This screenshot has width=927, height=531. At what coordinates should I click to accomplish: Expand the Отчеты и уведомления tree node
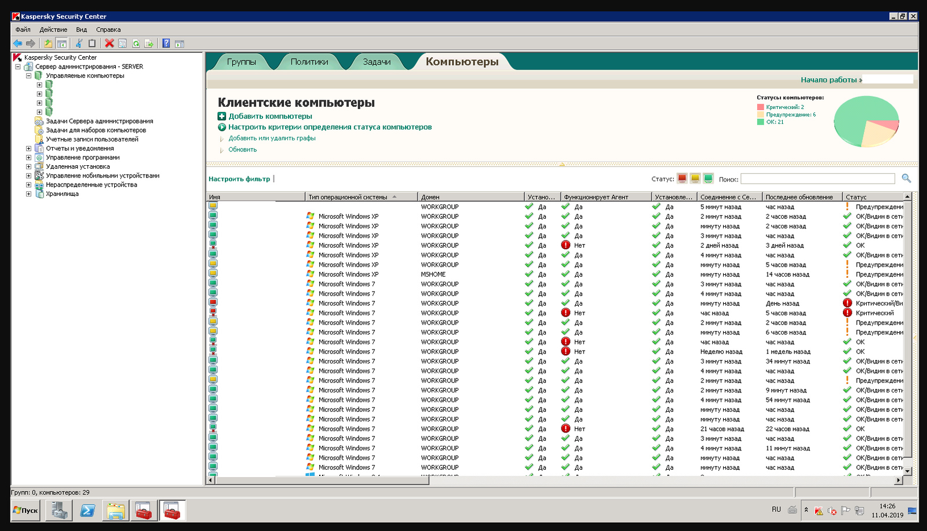28,148
